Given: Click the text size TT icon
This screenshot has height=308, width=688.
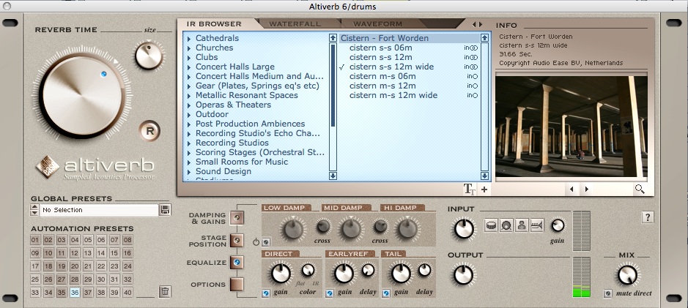Looking at the screenshot, I should click(x=470, y=189).
